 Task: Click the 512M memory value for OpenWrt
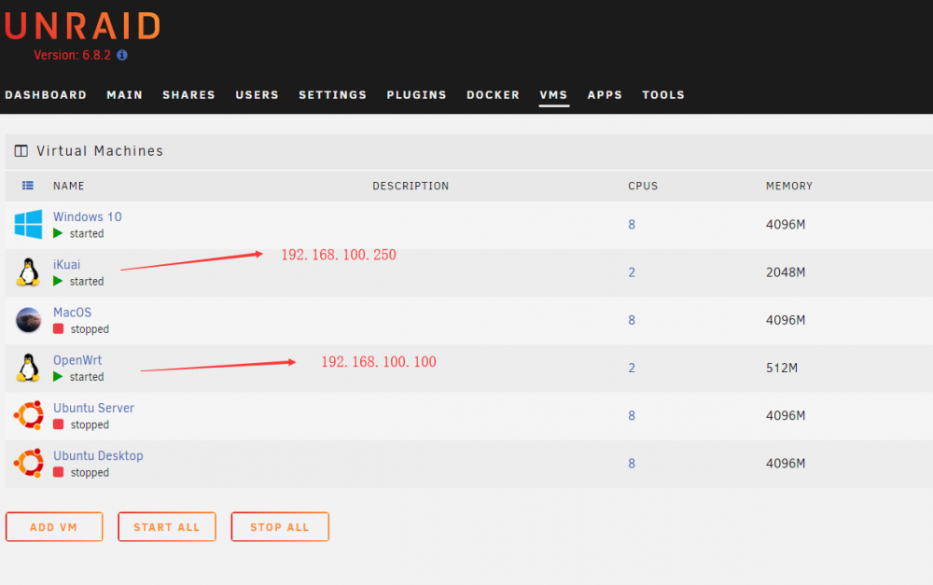click(781, 368)
